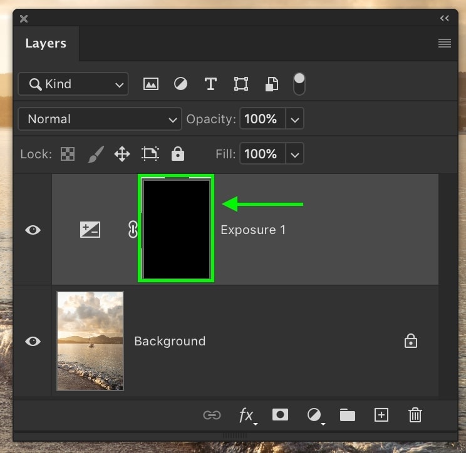Click the Opacity value field

262,119
